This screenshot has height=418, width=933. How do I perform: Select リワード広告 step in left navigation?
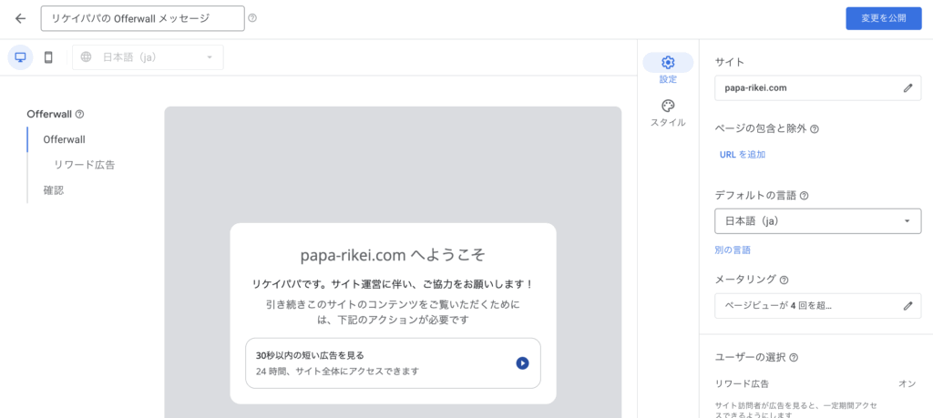85,166
